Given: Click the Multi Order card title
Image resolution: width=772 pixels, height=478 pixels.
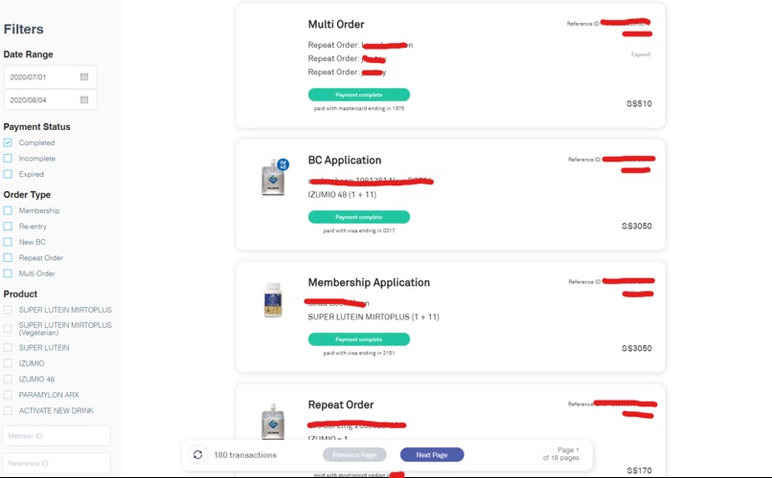Looking at the screenshot, I should [x=336, y=24].
